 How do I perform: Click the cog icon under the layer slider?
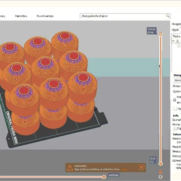[161, 176]
